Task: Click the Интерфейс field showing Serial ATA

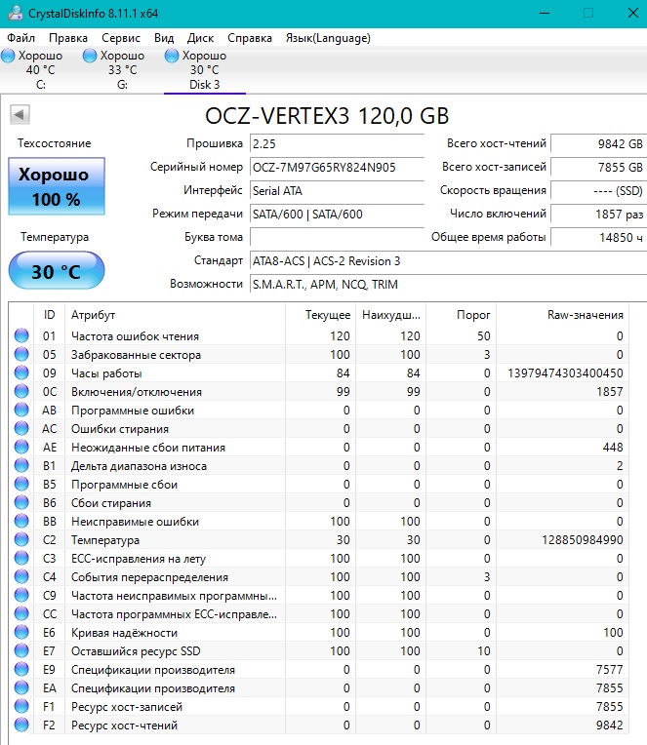Action: (337, 190)
